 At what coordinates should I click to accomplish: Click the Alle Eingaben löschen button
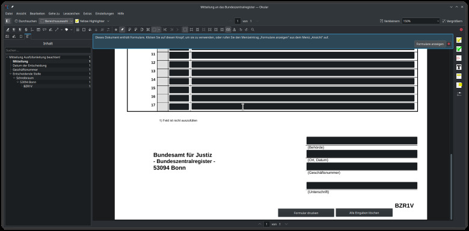[364, 213]
